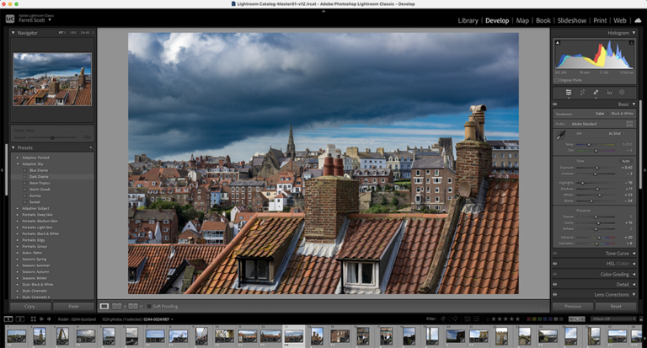Toggle highlight clipping indicator in histogram
Screen dimensions: 647x348
click(631, 42)
